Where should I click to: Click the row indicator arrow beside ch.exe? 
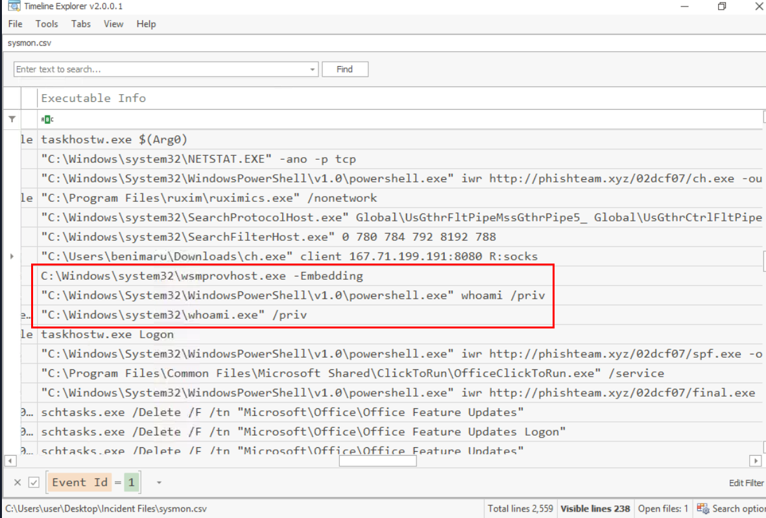coord(12,256)
